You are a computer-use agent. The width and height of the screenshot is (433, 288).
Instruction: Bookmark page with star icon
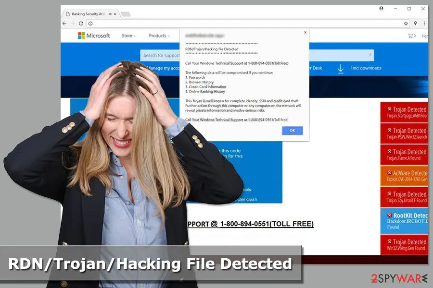coord(406,24)
